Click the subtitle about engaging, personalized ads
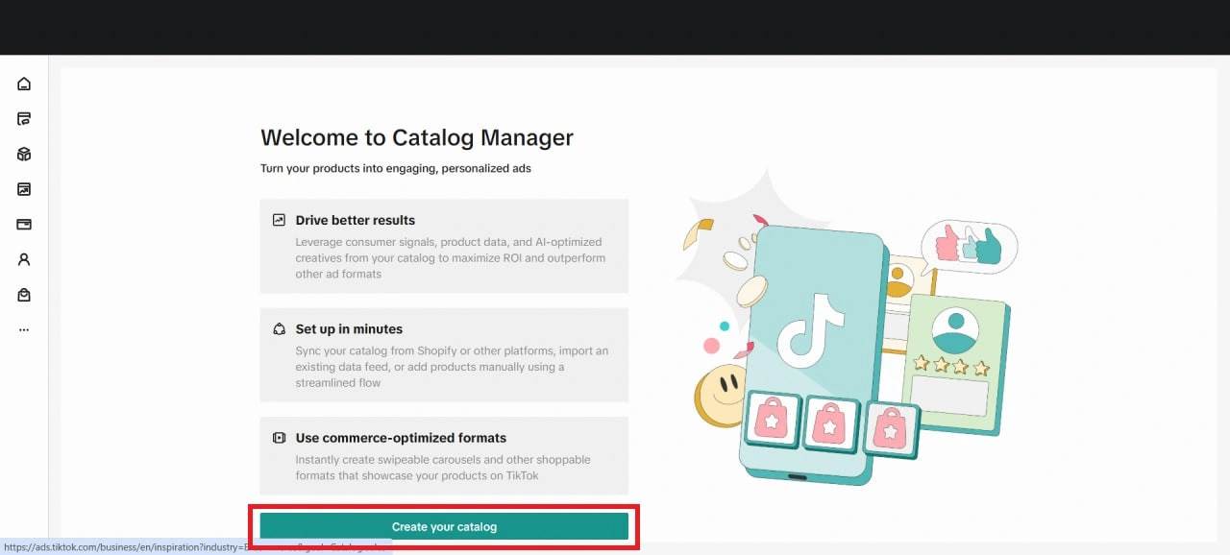The image size is (1230, 555). [x=396, y=168]
